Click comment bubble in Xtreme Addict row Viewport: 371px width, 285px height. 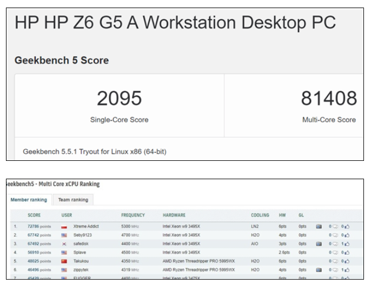tap(335, 227)
